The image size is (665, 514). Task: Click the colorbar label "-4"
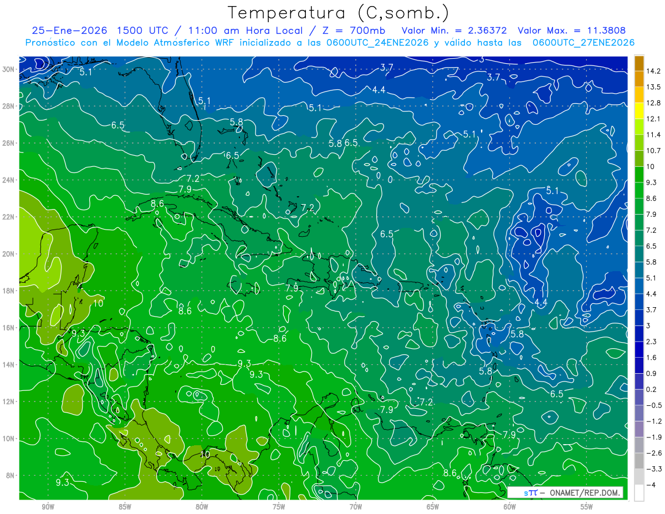tap(651, 485)
